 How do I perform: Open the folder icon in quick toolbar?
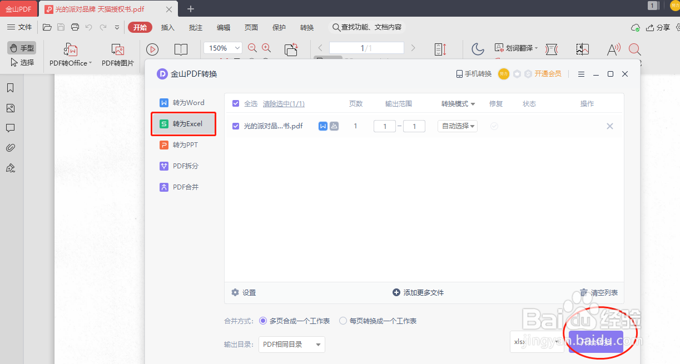click(x=47, y=27)
